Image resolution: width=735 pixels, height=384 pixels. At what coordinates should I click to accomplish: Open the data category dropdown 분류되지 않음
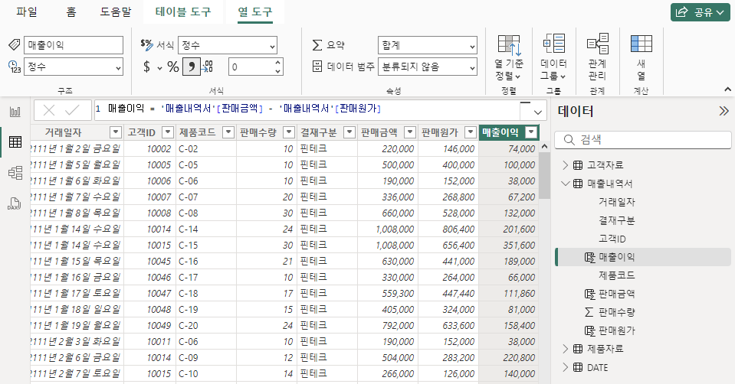tap(428, 67)
